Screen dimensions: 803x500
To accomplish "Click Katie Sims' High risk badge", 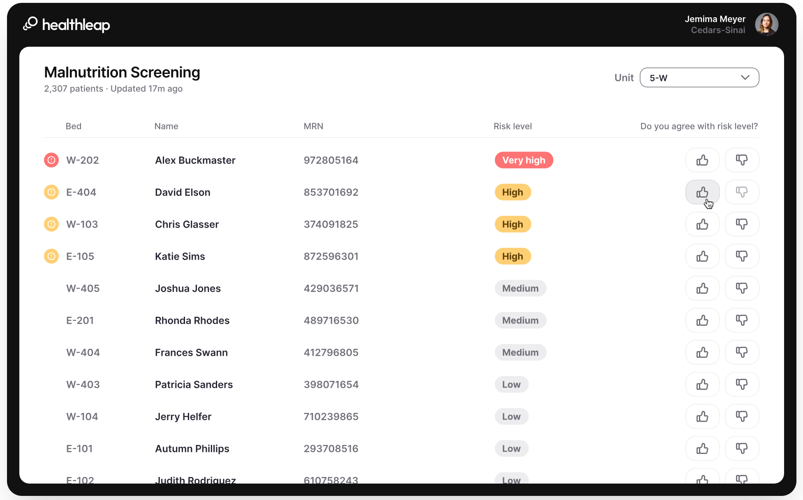I will click(513, 256).
